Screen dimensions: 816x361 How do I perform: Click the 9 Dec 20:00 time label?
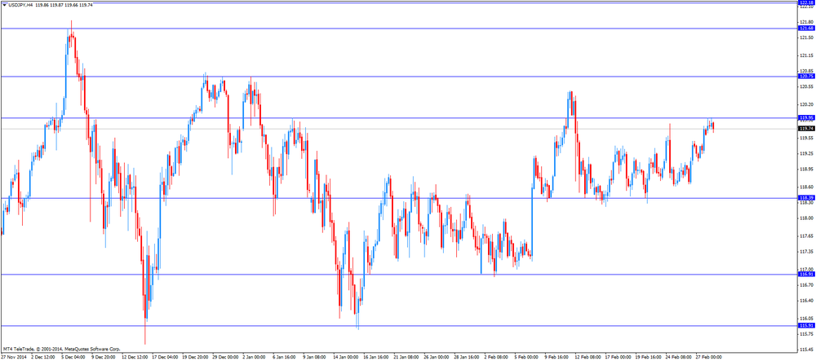click(104, 357)
